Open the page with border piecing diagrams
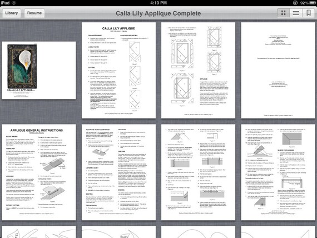 click(x=198, y=71)
